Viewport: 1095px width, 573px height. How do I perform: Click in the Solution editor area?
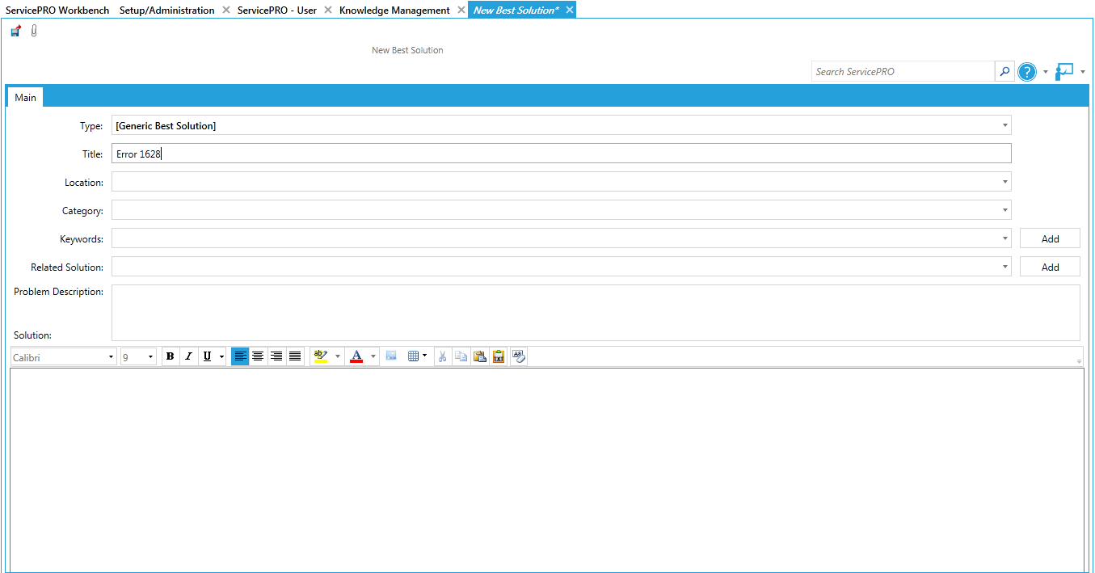tap(547, 470)
